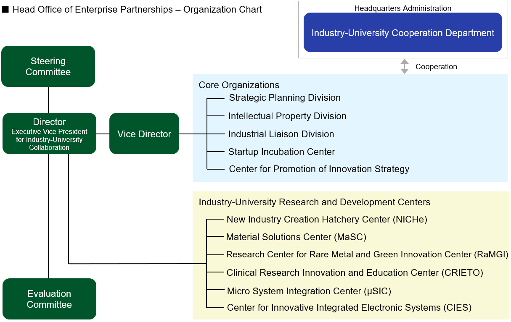Click the RaMGI research center entry
This screenshot has width=511, height=322.
(367, 254)
